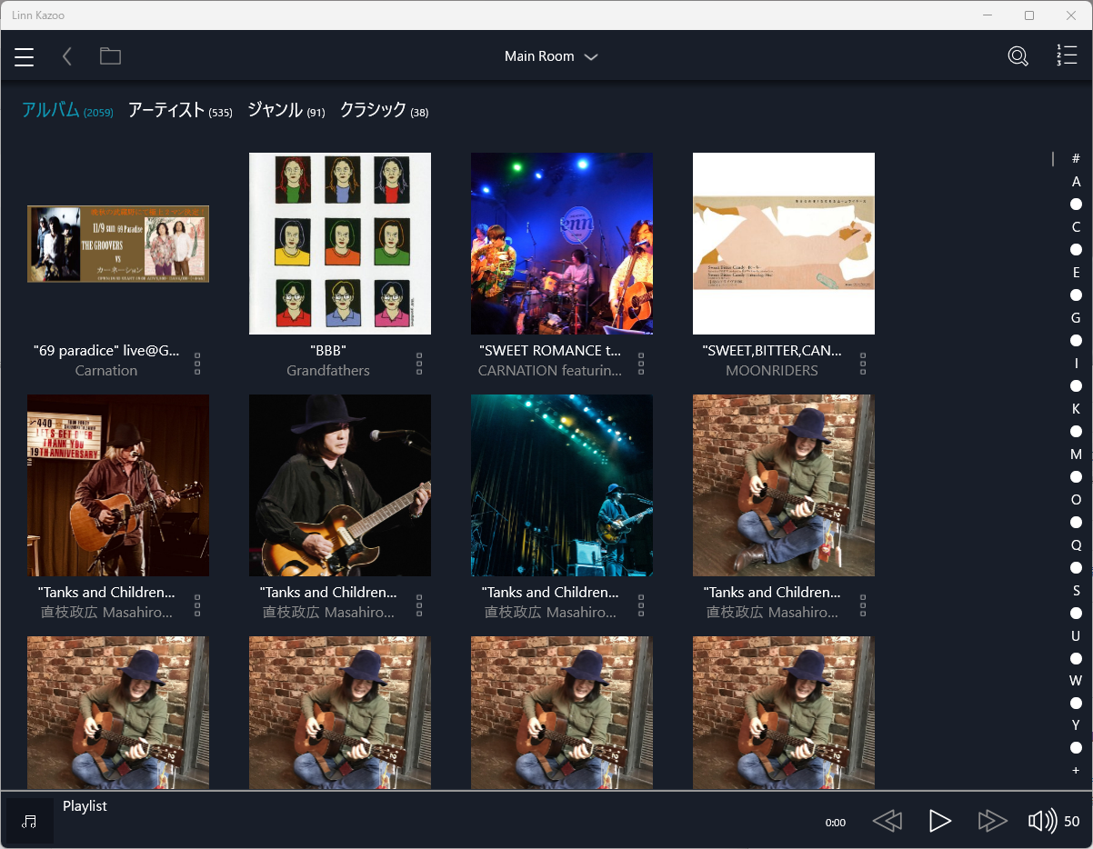Jump to letter W in the index

click(1076, 681)
